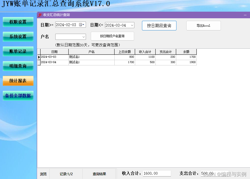Minimize the 收支汇总统计查询 window
The image size is (250, 179).
[245, 15]
